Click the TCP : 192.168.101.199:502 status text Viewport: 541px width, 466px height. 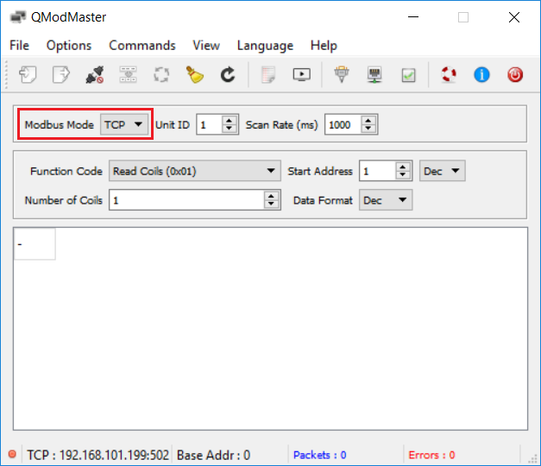[98, 455]
